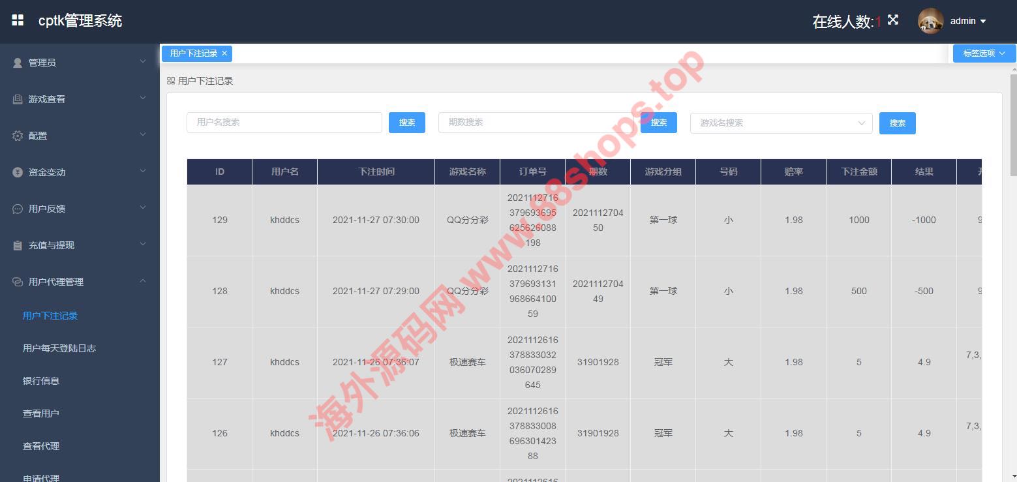Click the 充值与提现 clipboard icon
The image size is (1017, 482).
18,245
